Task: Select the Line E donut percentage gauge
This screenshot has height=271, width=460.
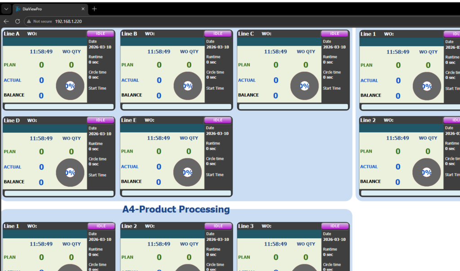Action: (x=187, y=172)
